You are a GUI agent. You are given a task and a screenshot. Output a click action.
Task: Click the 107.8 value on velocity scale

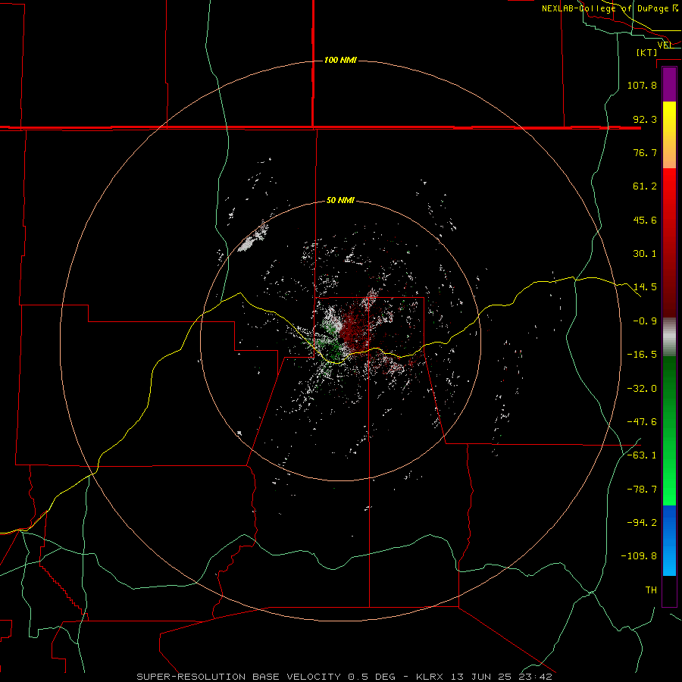pyautogui.click(x=642, y=85)
